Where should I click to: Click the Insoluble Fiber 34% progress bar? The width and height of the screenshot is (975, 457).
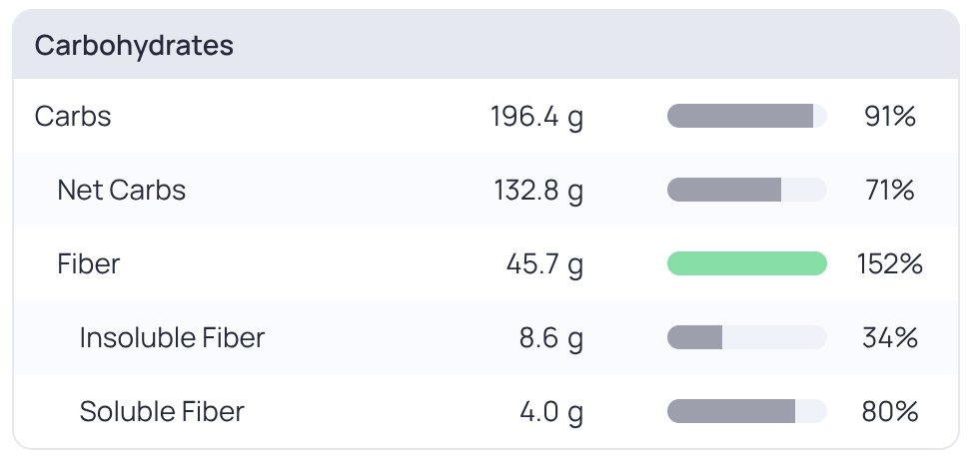pyautogui.click(x=747, y=338)
